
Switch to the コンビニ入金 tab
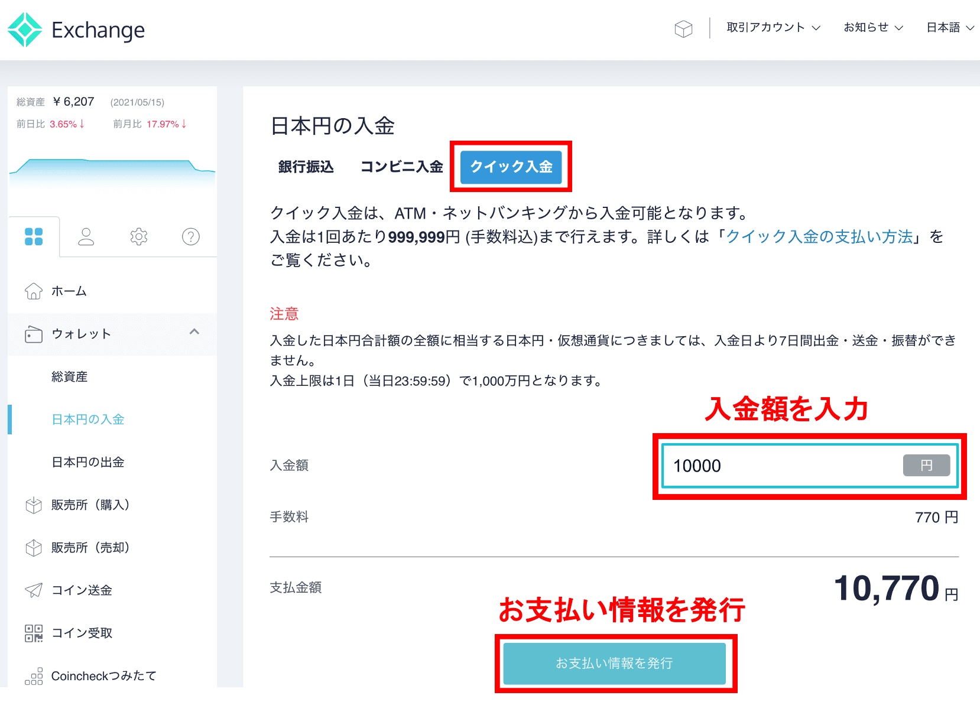402,167
